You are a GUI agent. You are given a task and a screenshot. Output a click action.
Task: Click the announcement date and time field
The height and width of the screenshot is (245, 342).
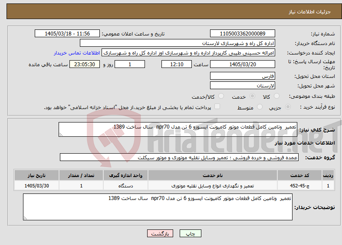coord(67,33)
